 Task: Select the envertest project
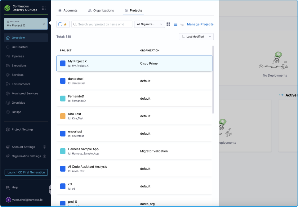(x=134, y=133)
